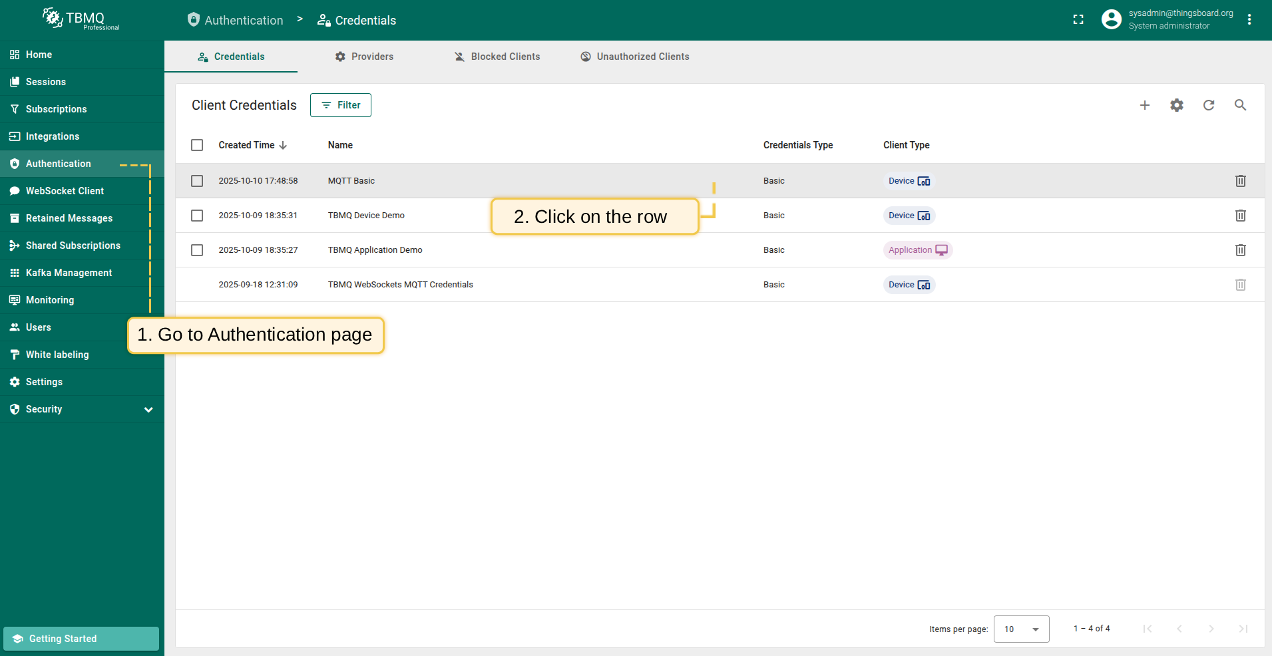Viewport: 1272px width, 656px height.
Task: Open the Blocked Clients tab
Action: (497, 57)
